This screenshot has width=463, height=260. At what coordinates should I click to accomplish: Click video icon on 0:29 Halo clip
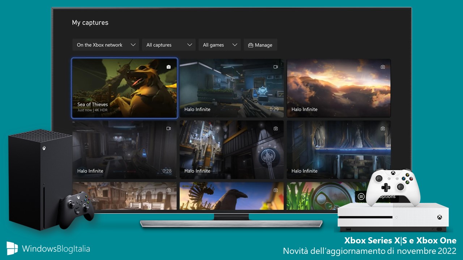(x=276, y=67)
